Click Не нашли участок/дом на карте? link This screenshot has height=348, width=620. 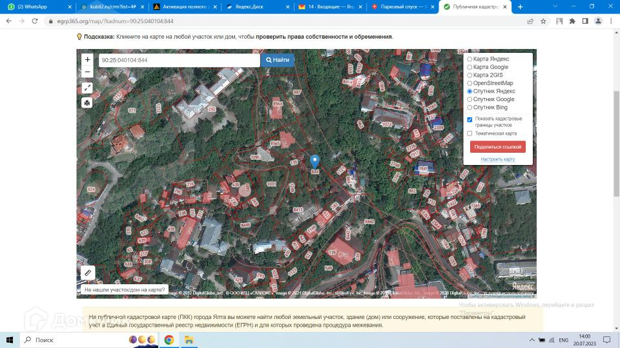125,290
